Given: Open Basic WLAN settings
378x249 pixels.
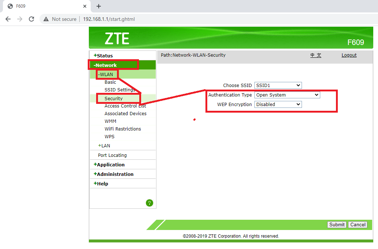Looking at the screenshot, I should [x=110, y=82].
